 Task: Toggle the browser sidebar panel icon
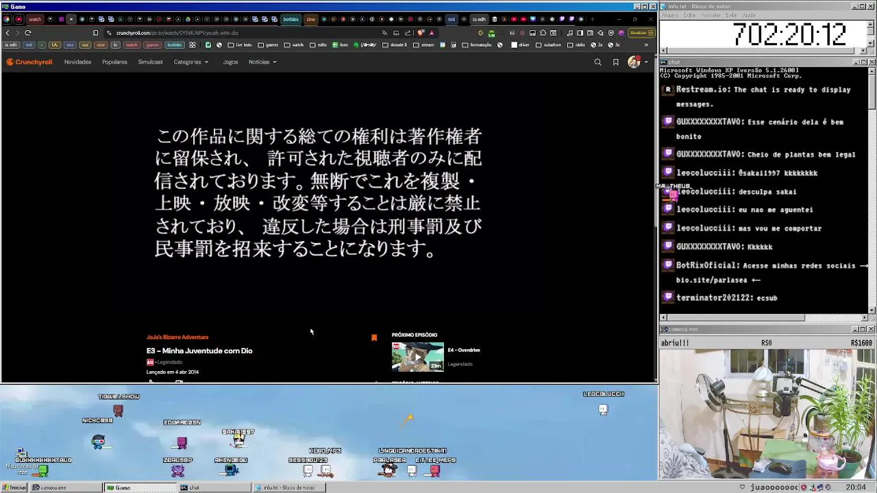[580, 33]
